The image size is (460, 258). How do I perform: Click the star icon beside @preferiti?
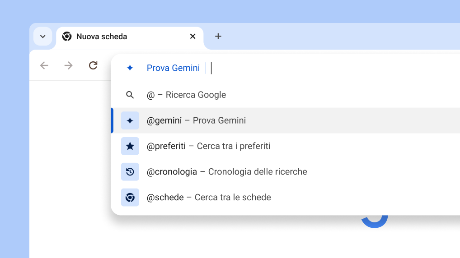click(x=130, y=146)
